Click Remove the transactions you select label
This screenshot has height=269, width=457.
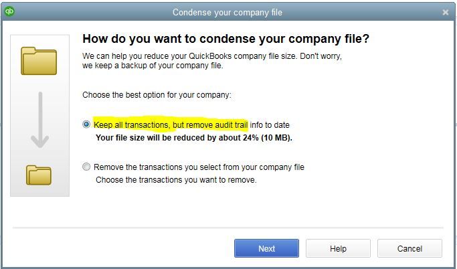click(x=199, y=167)
